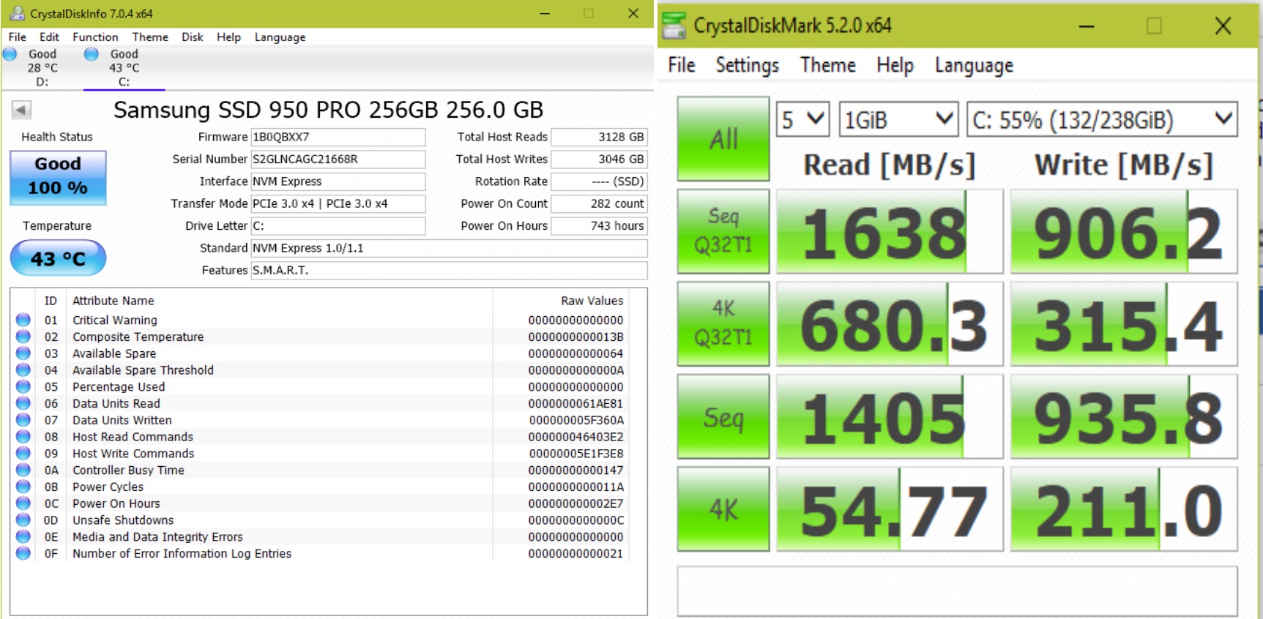Click the Features field S.M.A.R.T.

pyautogui.click(x=449, y=270)
